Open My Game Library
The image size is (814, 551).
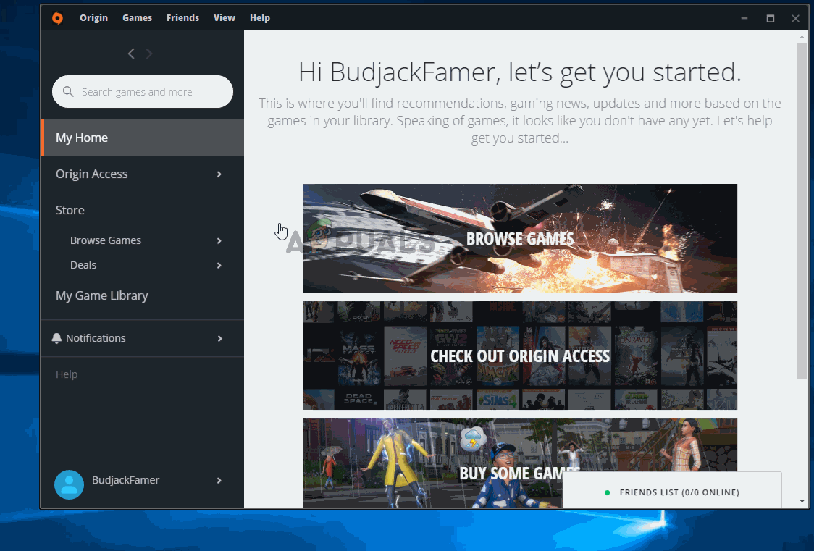click(101, 295)
